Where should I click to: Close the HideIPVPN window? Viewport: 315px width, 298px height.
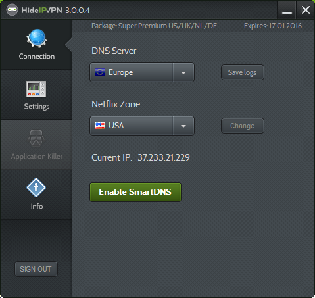[306, 10]
